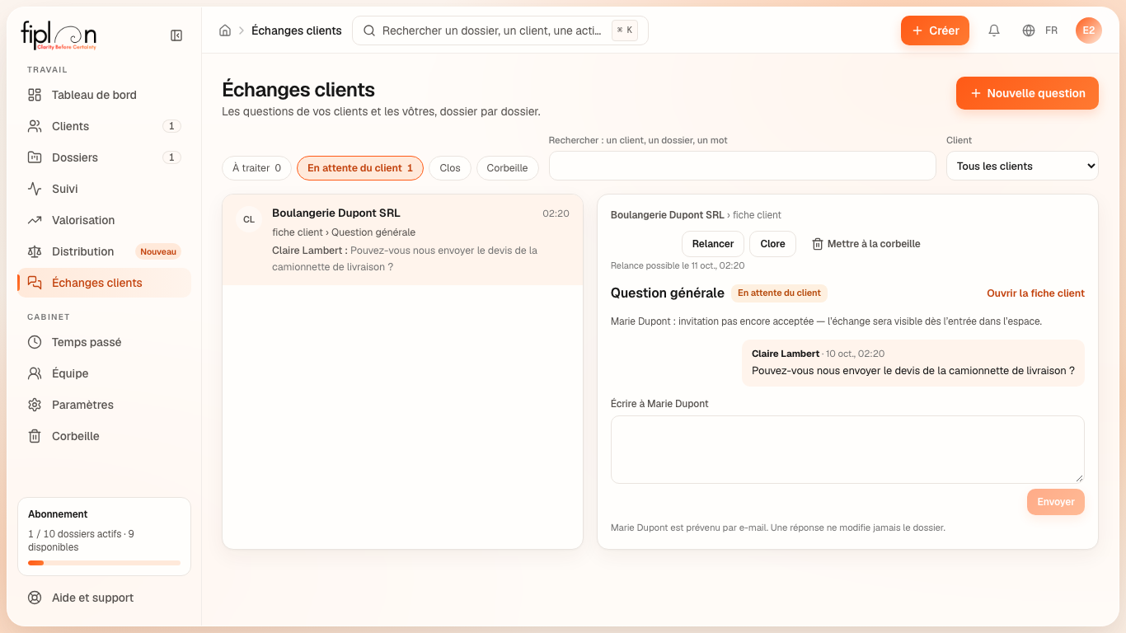This screenshot has width=1126, height=633.
Task: Select Échanges clients in the sidebar
Action: (x=104, y=283)
